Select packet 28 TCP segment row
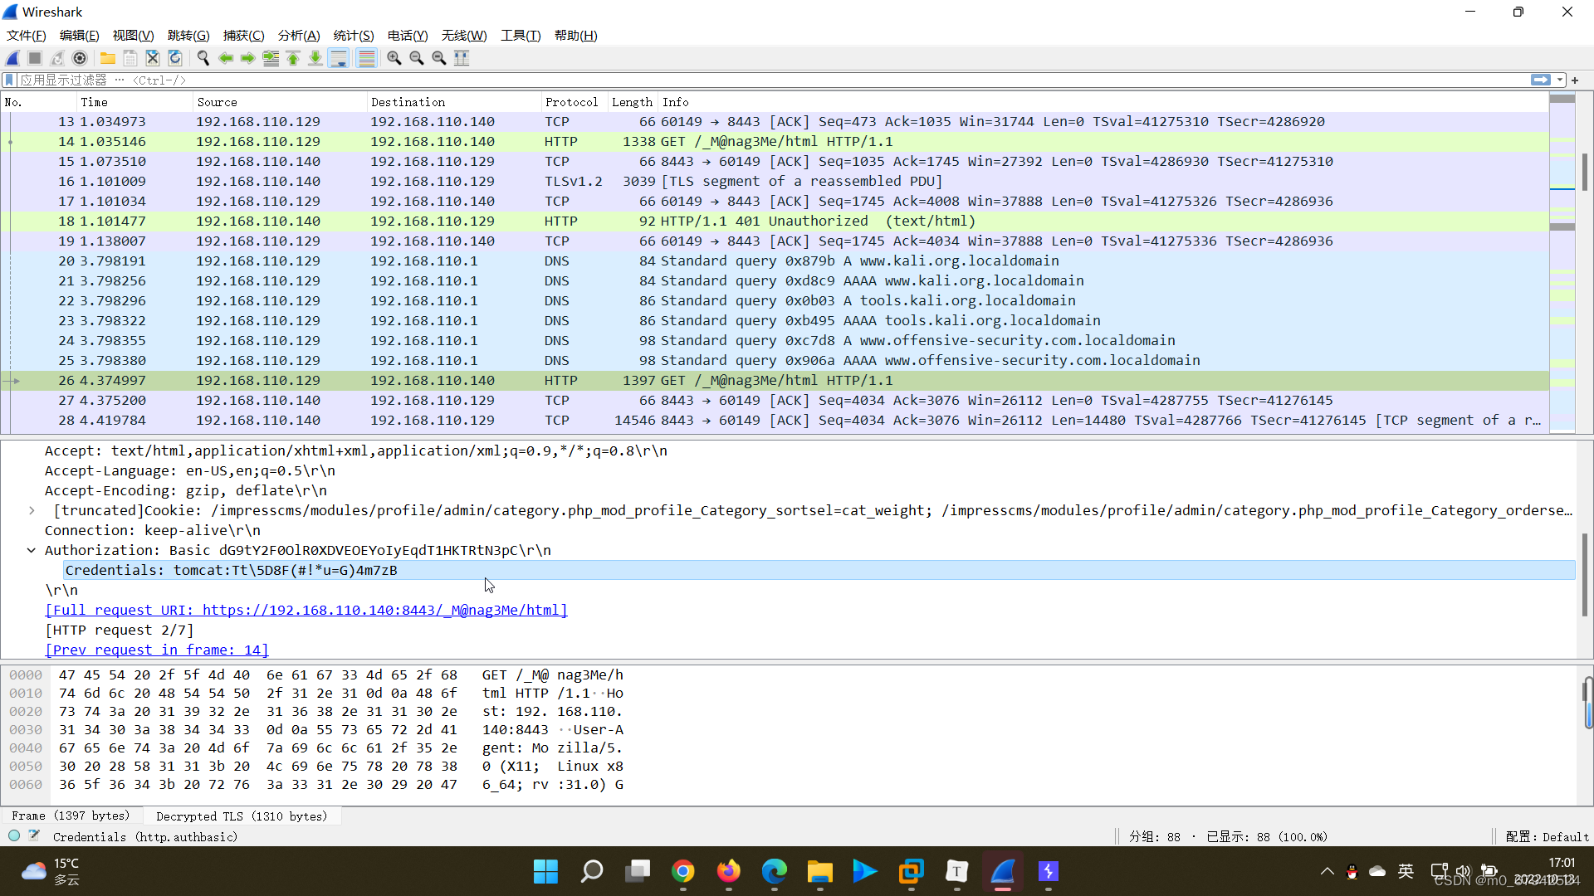Screen dimensions: 1594x896 pos(775,420)
